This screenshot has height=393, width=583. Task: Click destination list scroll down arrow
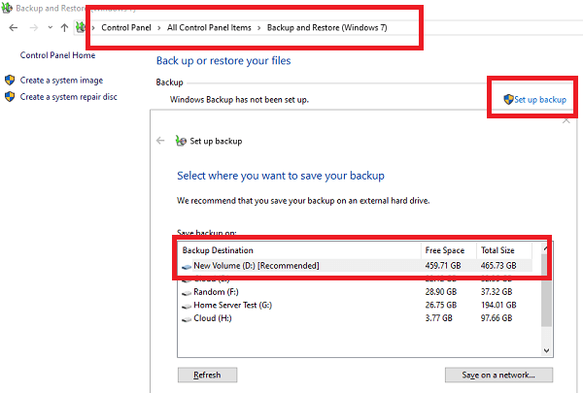click(546, 350)
